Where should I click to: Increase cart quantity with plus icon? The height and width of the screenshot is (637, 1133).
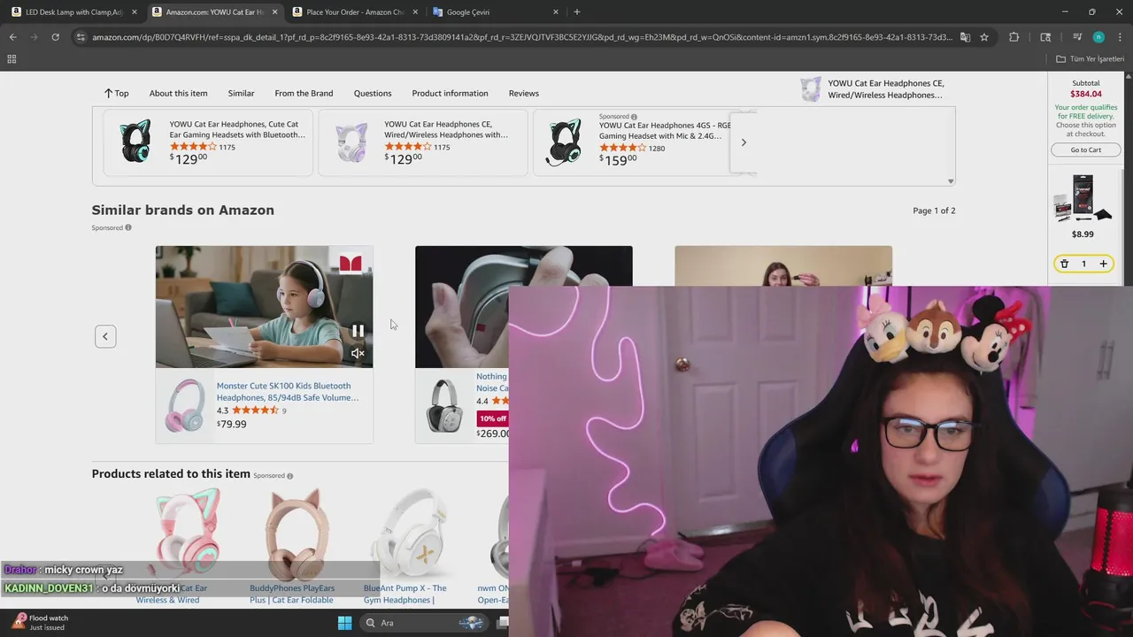(1103, 264)
